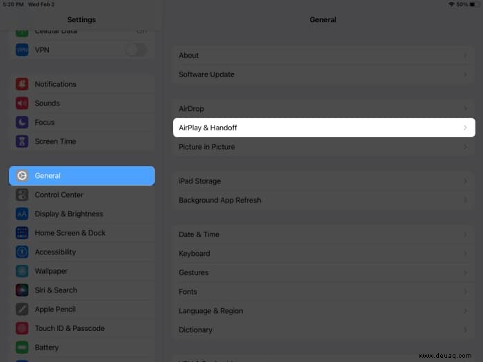The width and height of the screenshot is (483, 362).
Task: Click the Dictionary row chevron
Action: [465, 330]
